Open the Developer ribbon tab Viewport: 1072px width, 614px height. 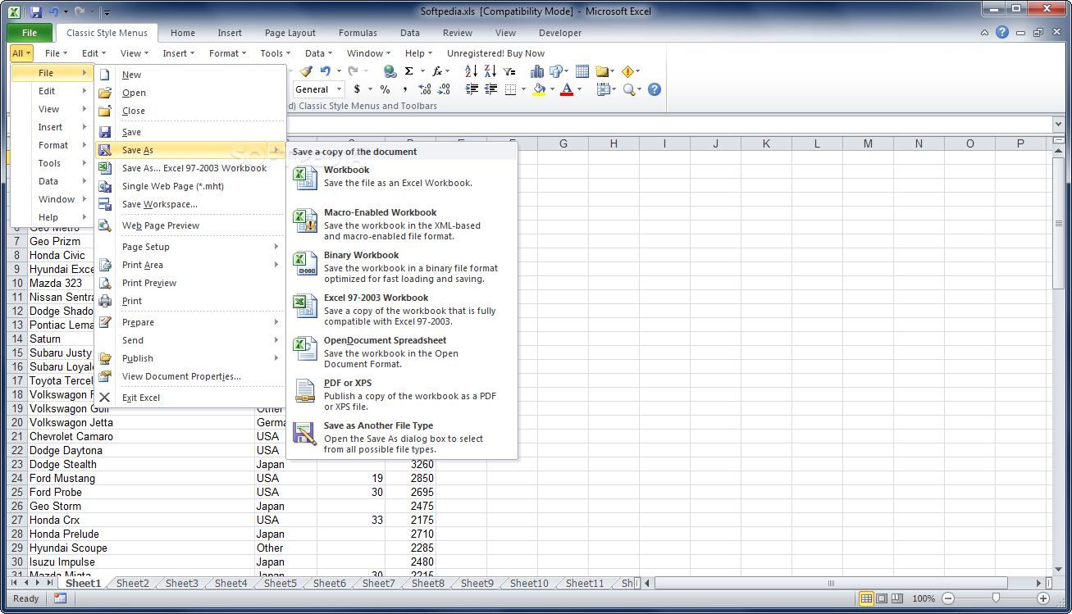[x=560, y=33]
